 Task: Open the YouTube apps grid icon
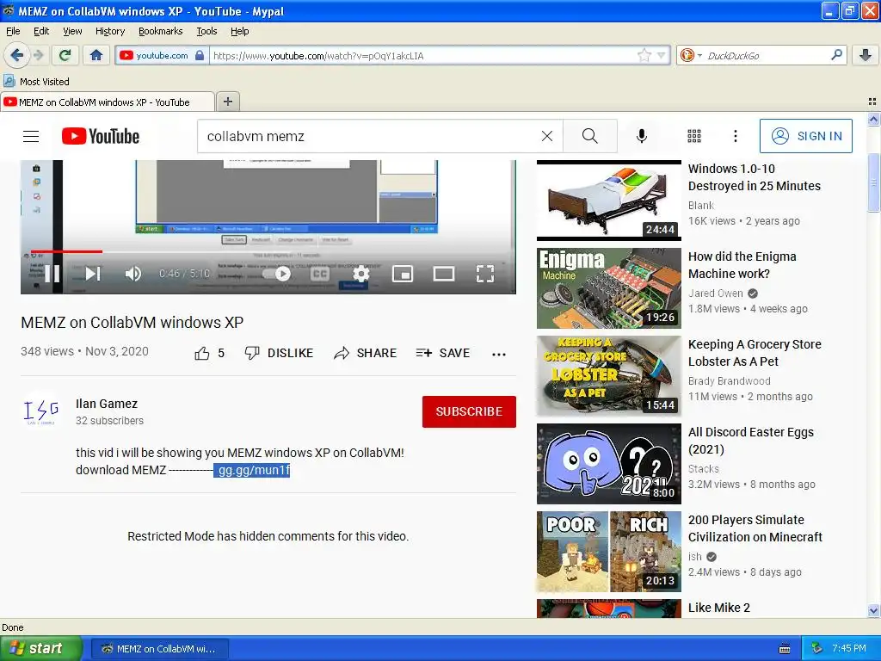coord(694,136)
